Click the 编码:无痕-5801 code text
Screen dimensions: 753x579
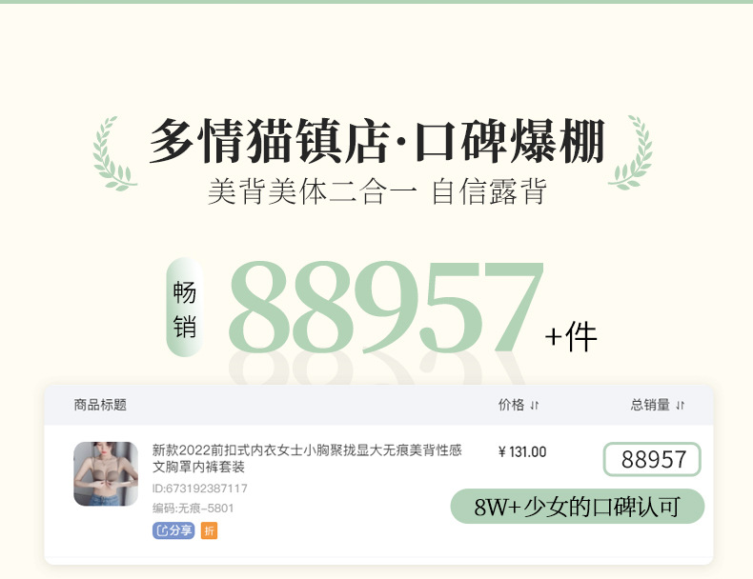tap(193, 508)
